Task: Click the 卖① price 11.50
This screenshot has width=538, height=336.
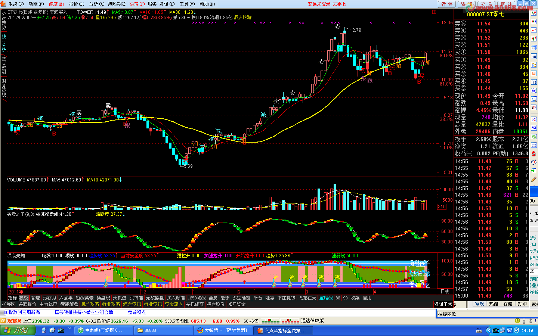Action: coord(483,52)
